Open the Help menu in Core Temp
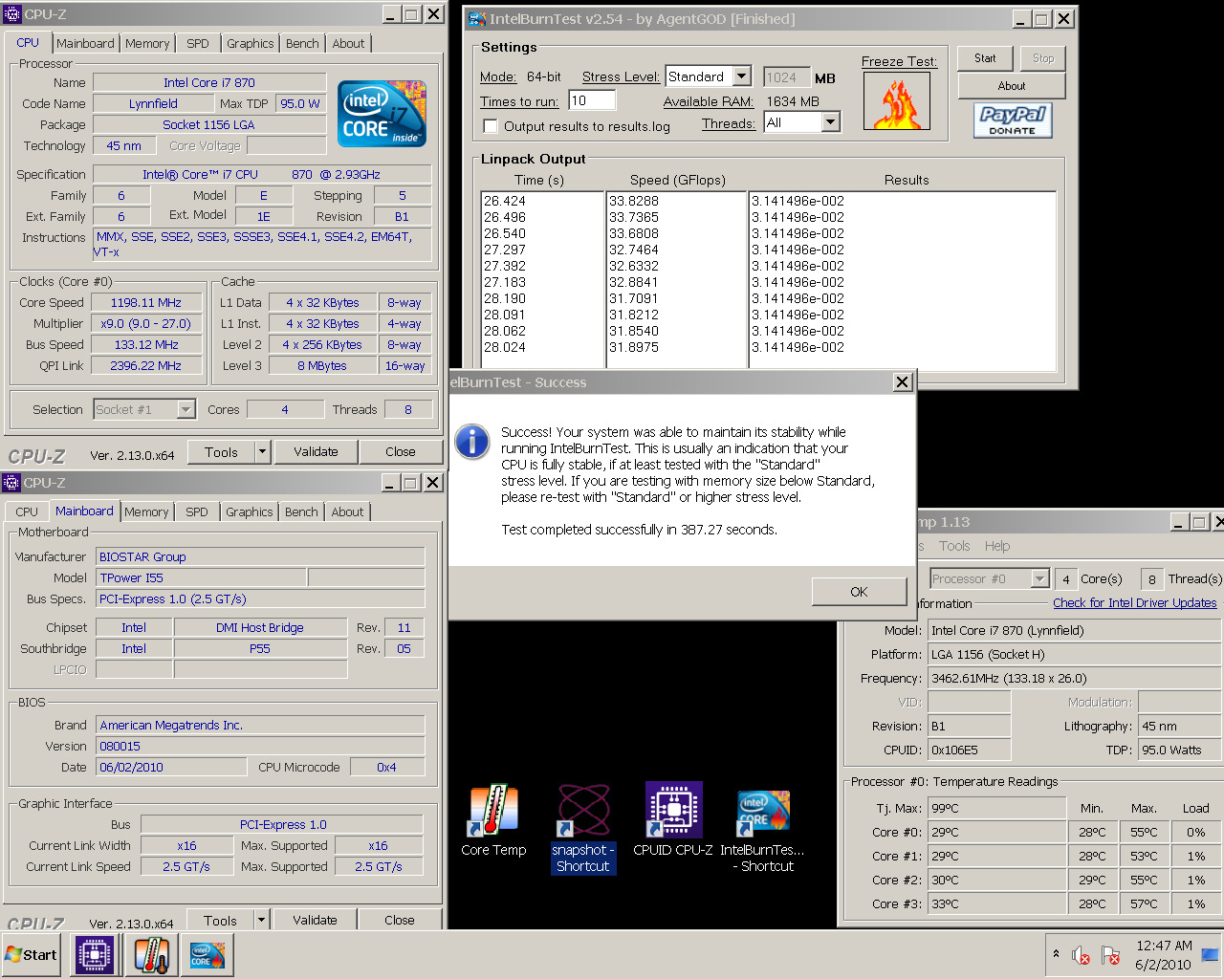The image size is (1224, 979). [997, 546]
